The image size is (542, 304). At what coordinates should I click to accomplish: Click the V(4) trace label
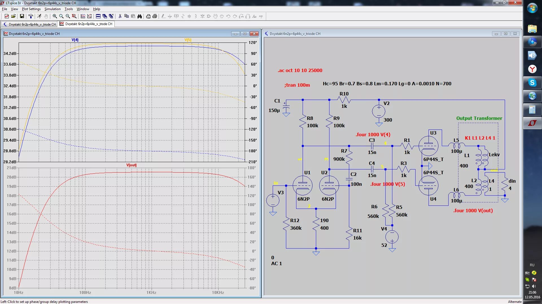point(75,40)
